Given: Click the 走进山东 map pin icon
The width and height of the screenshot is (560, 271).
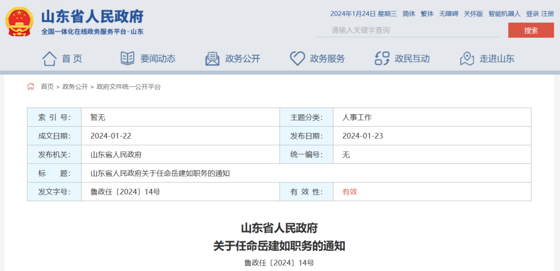Looking at the screenshot, I should coord(467,58).
